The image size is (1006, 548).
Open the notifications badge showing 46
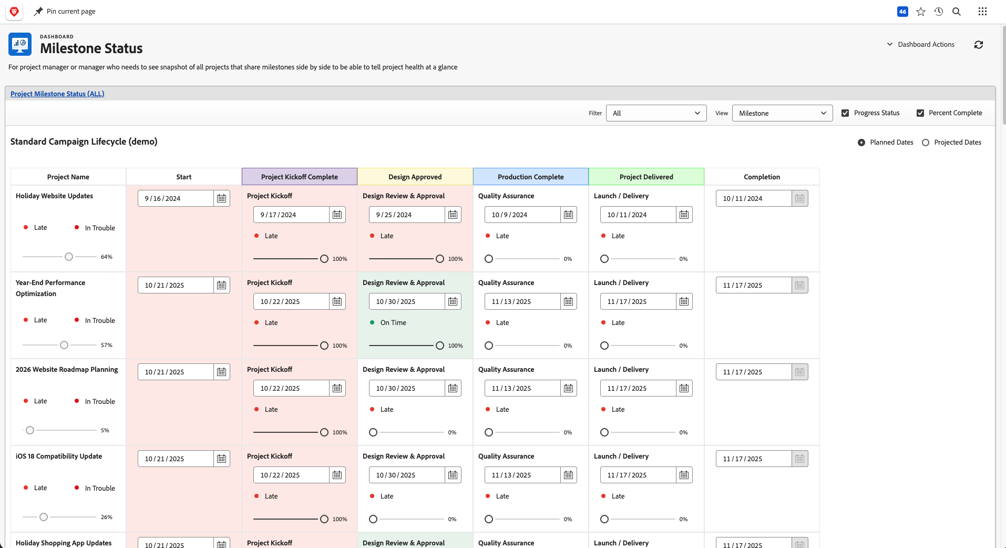click(902, 12)
